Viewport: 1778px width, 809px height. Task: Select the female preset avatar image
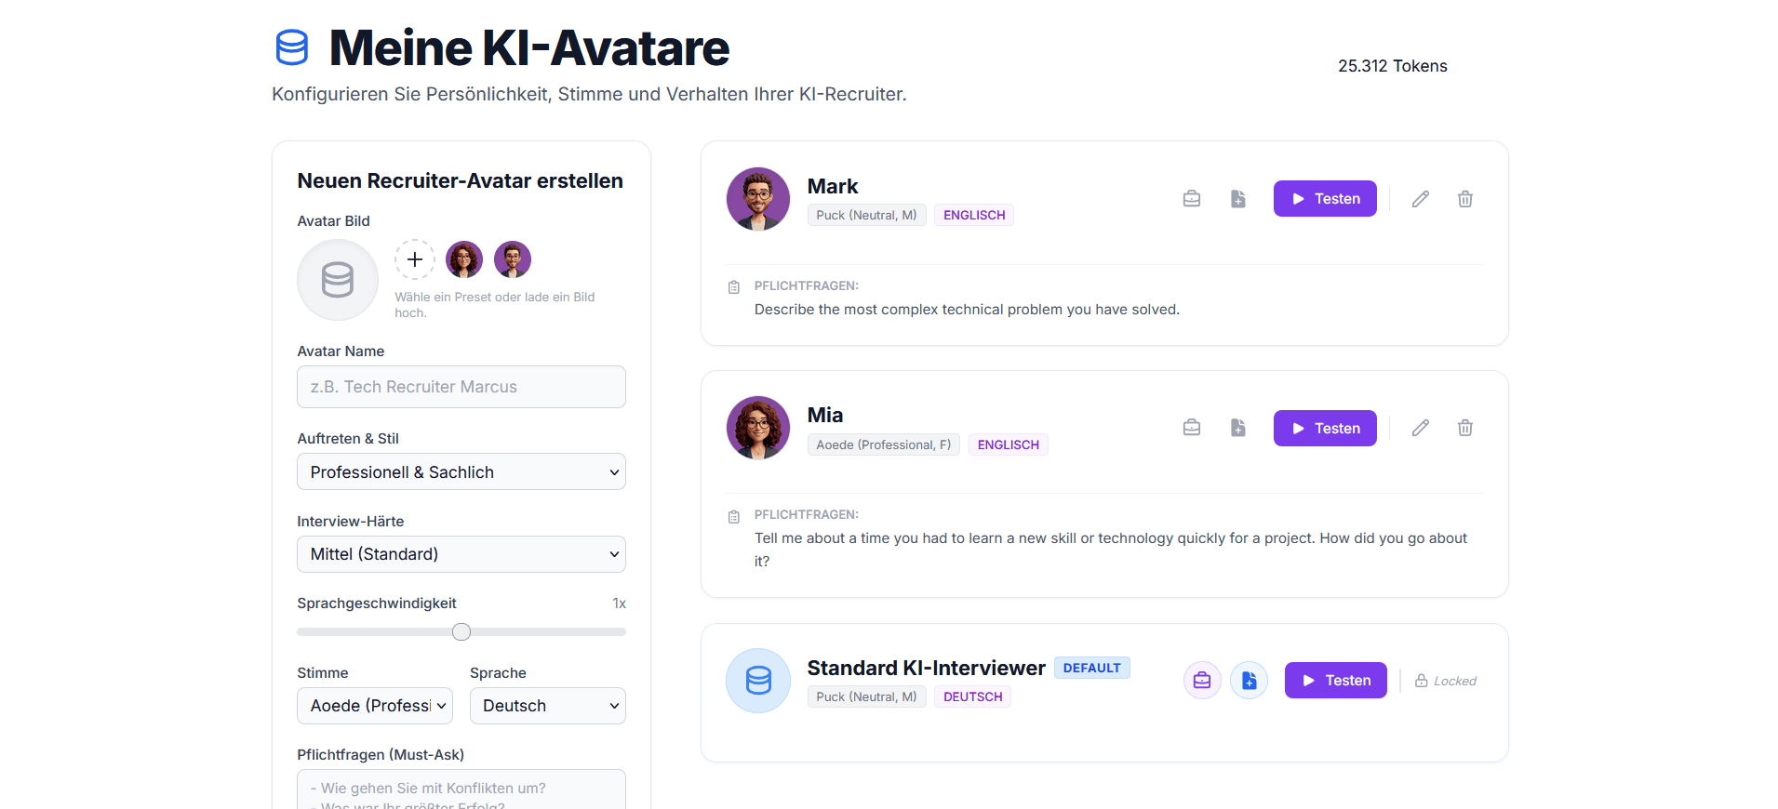tap(464, 259)
